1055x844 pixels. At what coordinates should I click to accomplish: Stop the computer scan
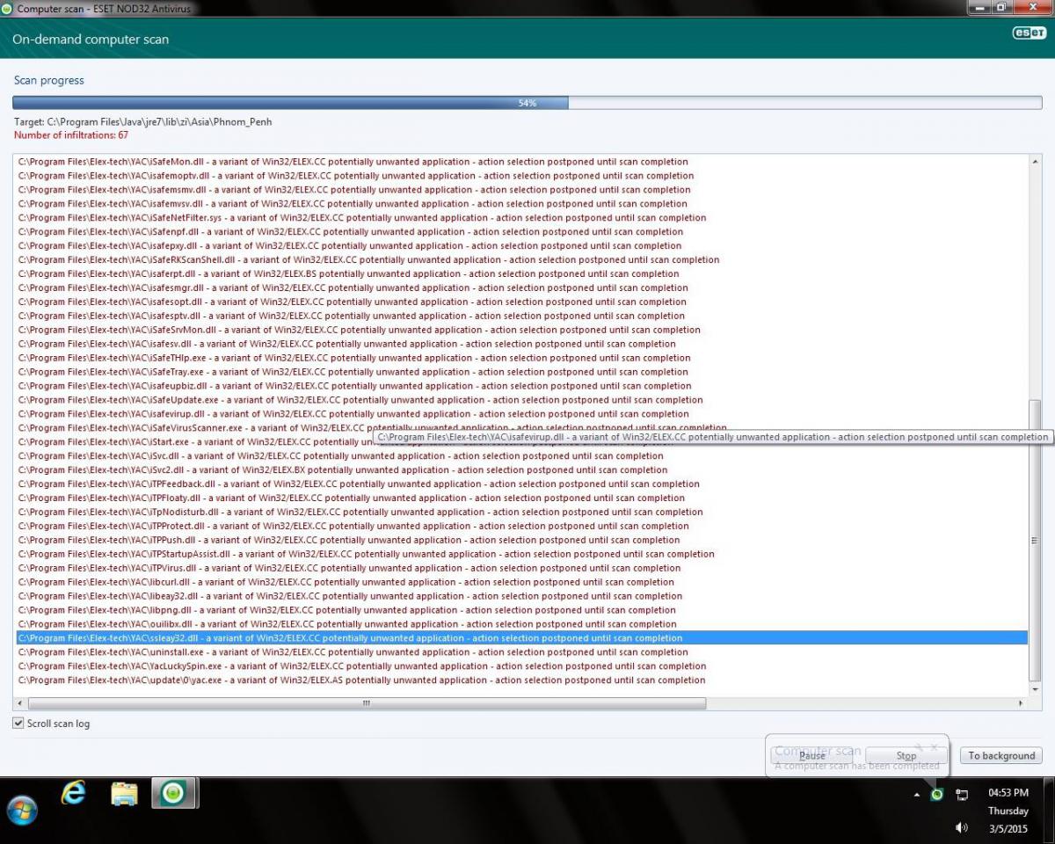[x=906, y=755]
